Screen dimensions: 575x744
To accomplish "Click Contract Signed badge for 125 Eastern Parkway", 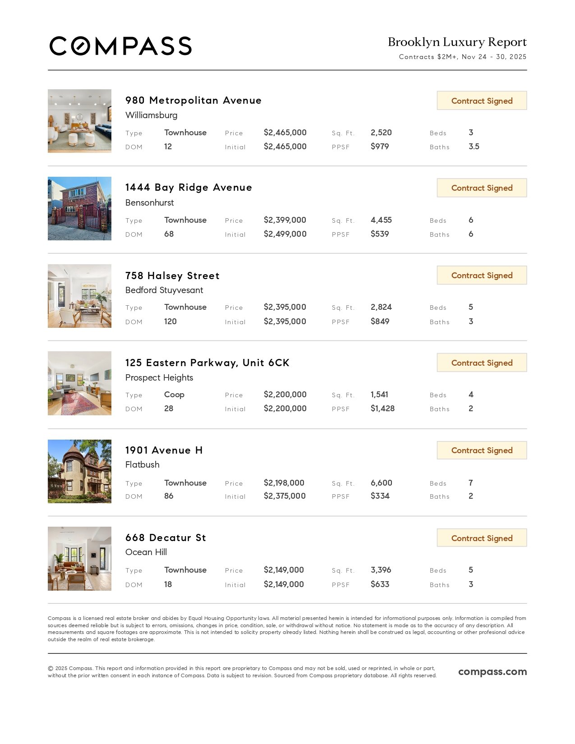I will point(482,363).
